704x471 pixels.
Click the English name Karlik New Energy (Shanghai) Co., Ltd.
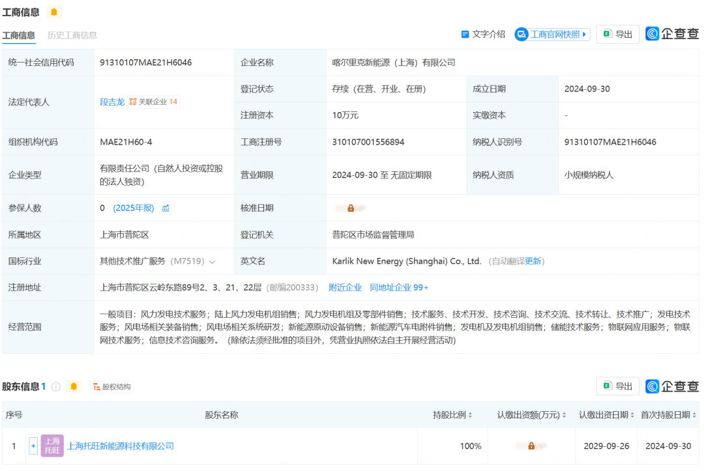tap(406, 261)
